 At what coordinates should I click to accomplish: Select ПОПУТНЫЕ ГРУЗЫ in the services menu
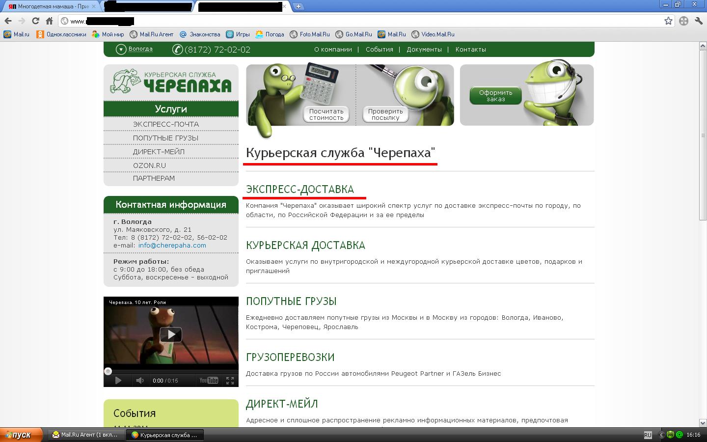point(165,138)
